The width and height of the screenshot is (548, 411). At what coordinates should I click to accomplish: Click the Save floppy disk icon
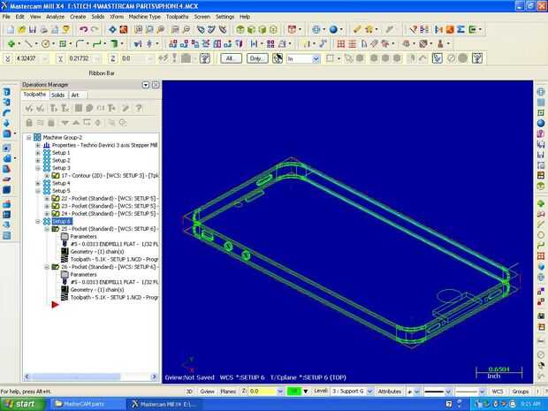coord(33,30)
